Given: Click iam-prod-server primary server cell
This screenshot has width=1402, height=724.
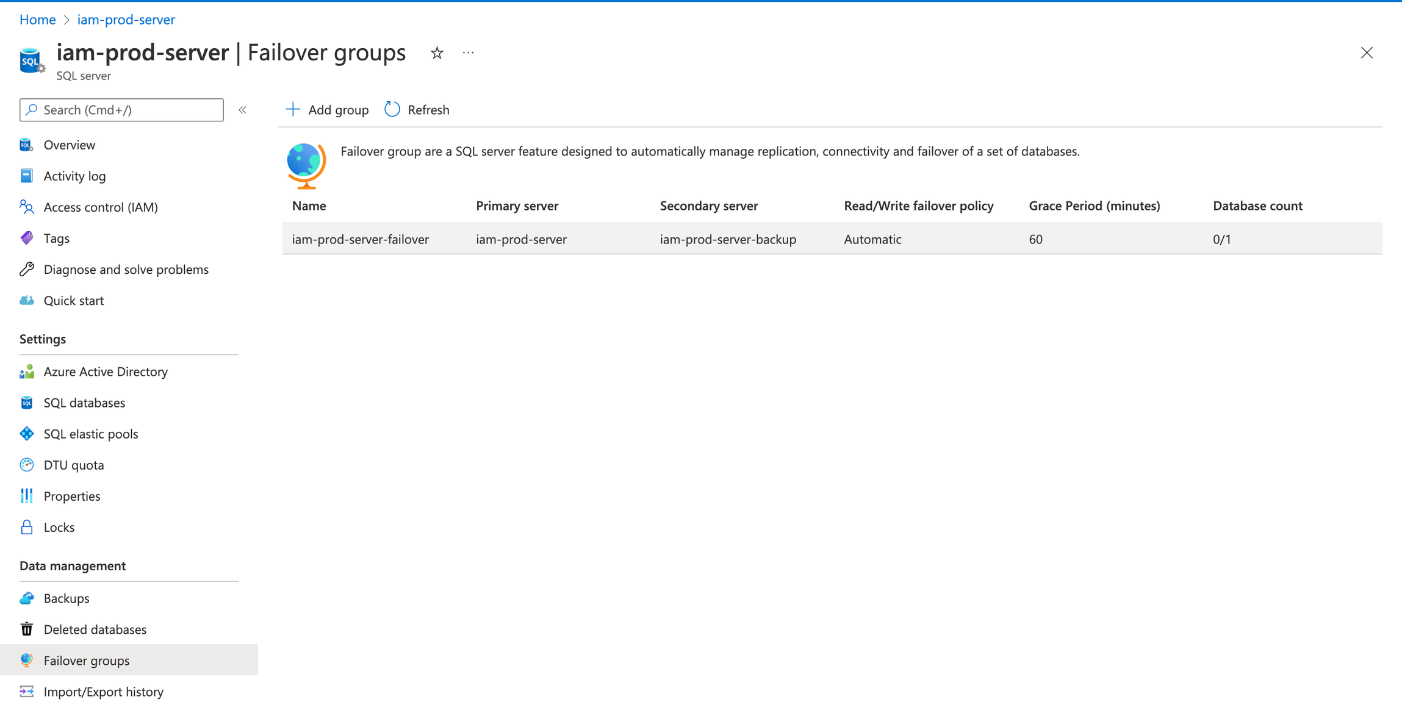Looking at the screenshot, I should pos(521,239).
